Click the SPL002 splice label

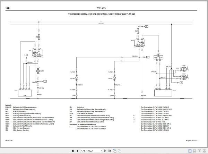[x=30, y=62]
